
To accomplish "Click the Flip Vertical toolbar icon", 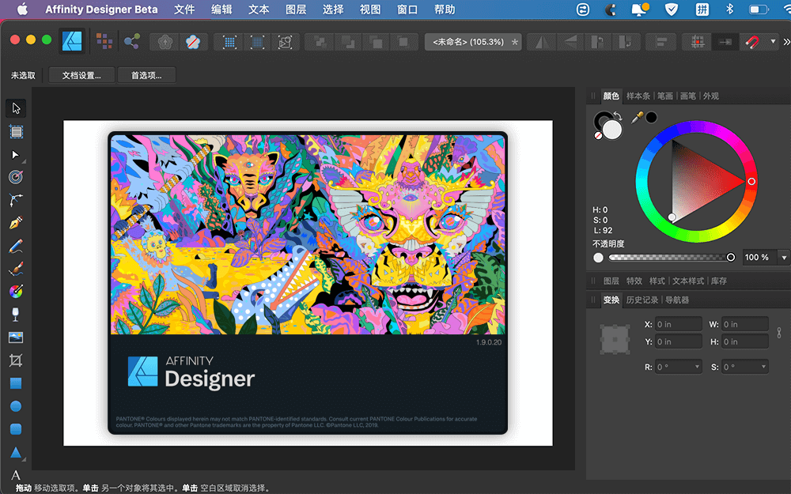I will tap(570, 42).
